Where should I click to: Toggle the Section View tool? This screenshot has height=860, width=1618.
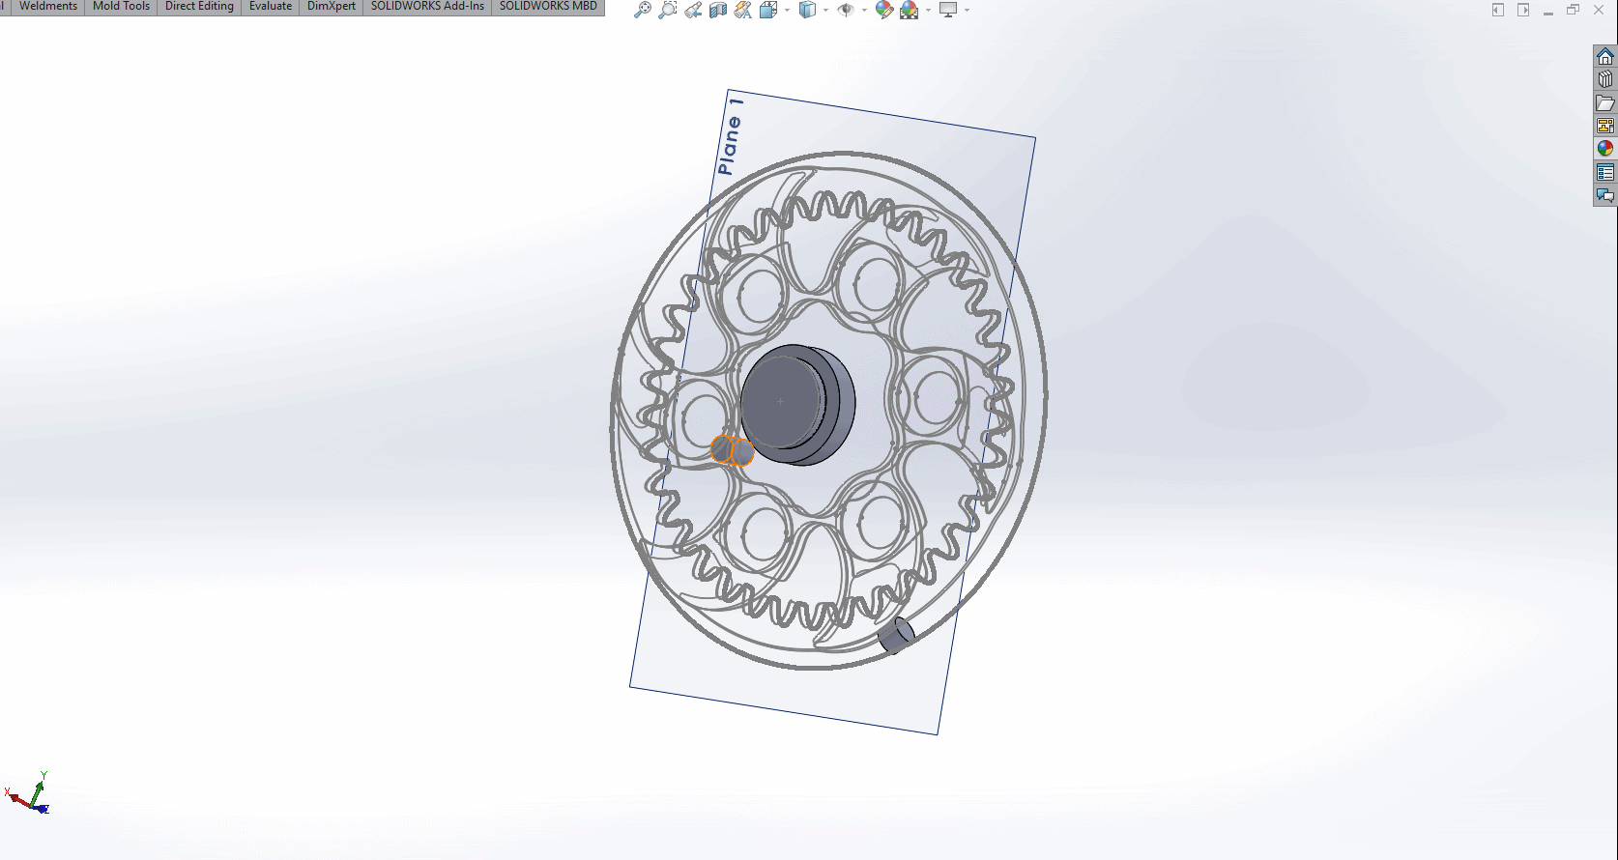coord(718,10)
